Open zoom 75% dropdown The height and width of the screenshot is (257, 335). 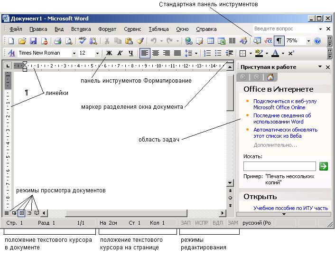pos(308,41)
